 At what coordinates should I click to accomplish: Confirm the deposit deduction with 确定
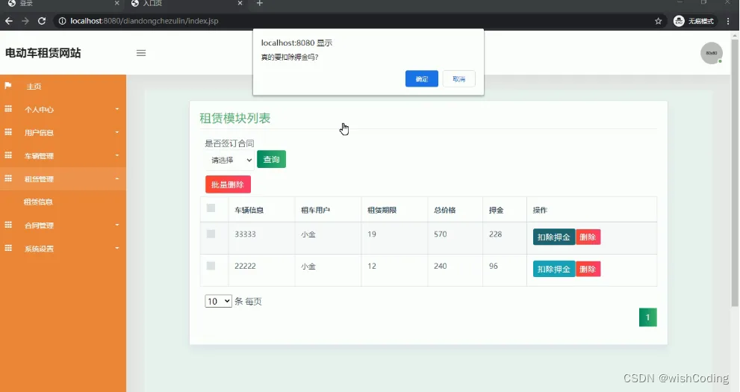421,79
